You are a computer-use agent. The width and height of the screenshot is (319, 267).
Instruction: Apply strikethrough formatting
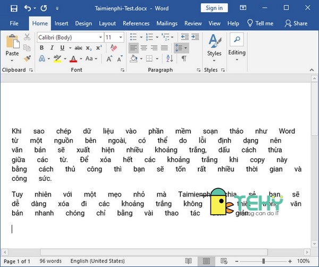[78, 48]
